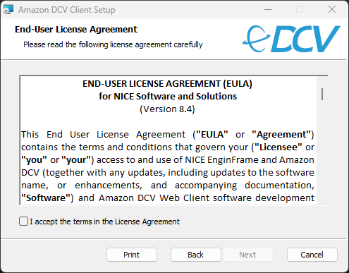Viewport: 349px width, 273px height.
Task: Click the 'END-USER LICENSE AGREEMENT (EULA)' heading
Action: coord(167,84)
